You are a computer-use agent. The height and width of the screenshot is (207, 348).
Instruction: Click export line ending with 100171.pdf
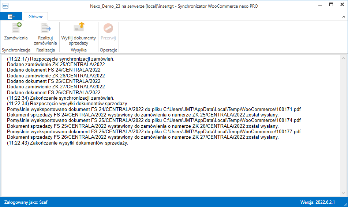click(154, 110)
